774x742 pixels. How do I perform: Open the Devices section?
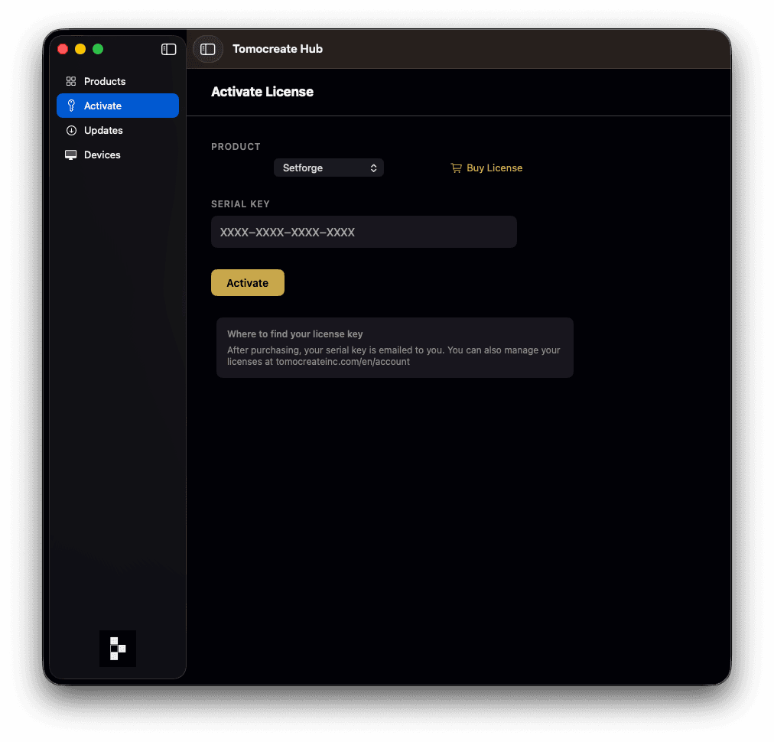click(x=118, y=155)
